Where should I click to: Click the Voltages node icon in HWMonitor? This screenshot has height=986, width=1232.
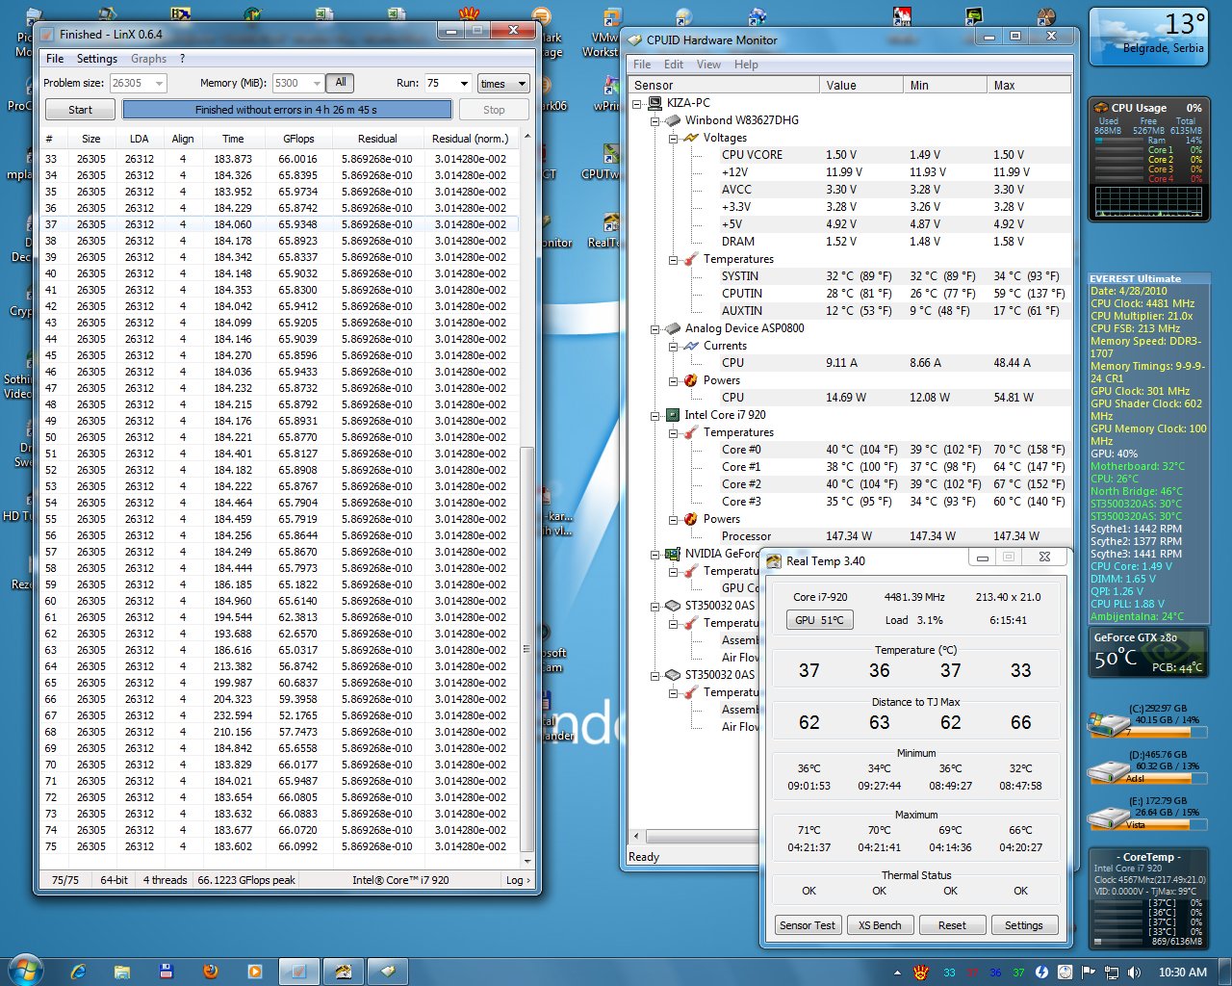[x=691, y=138]
